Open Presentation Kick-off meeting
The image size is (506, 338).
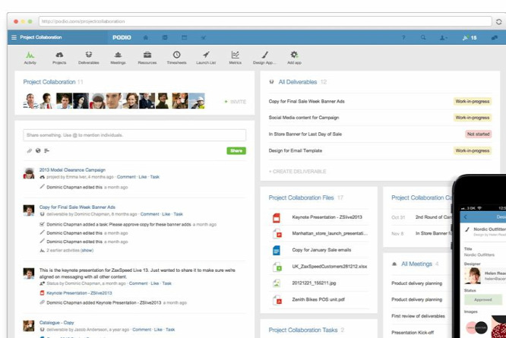tap(413, 332)
